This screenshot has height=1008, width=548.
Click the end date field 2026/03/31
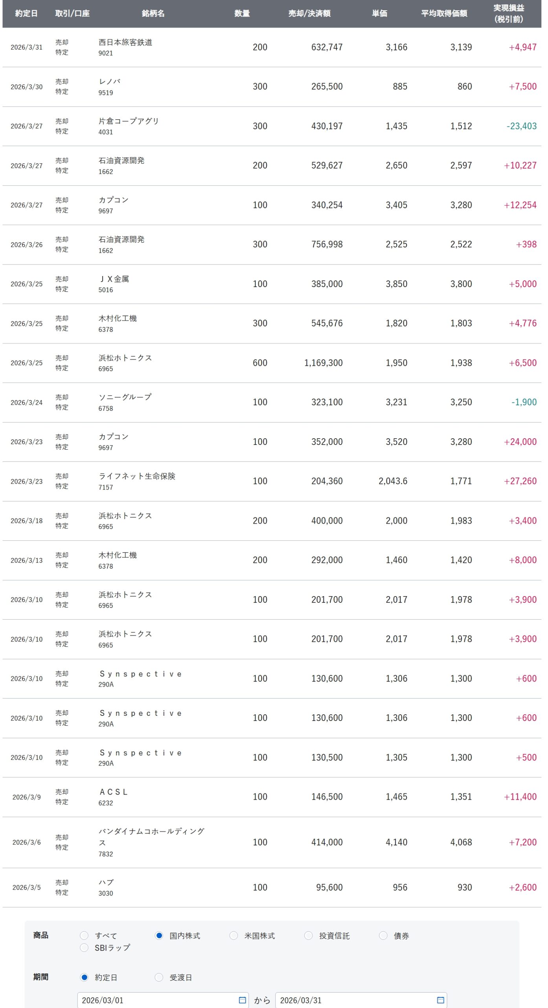[x=354, y=1000]
